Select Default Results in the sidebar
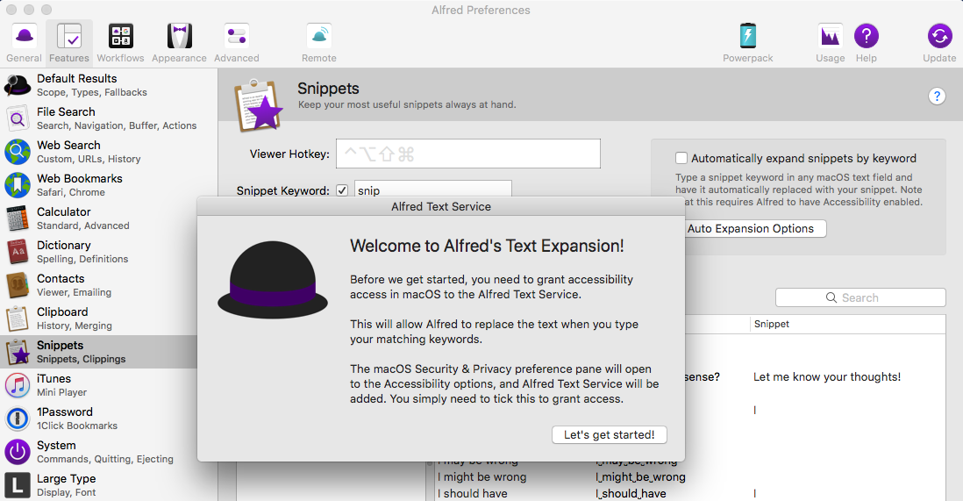The height and width of the screenshot is (501, 963). (109, 85)
